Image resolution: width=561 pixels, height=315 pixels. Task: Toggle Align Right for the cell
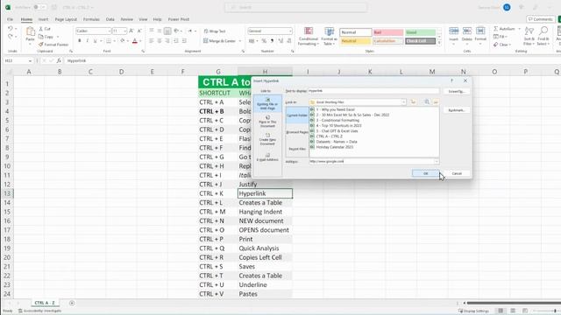pos(167,41)
